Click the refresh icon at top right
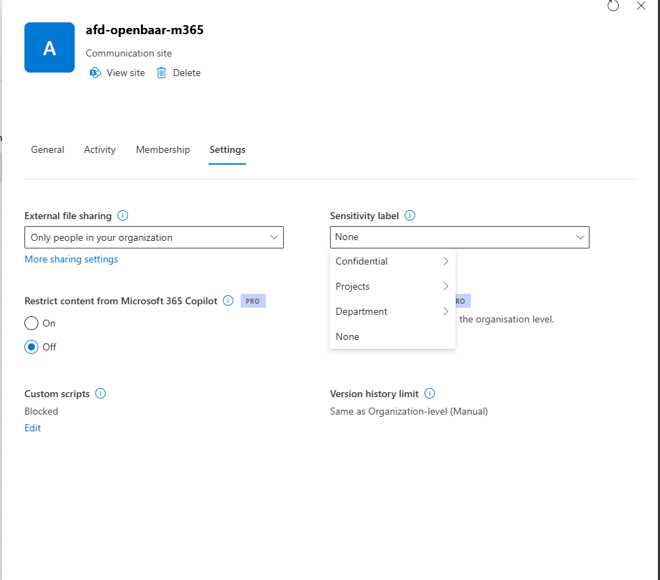660x580 pixels. (613, 6)
